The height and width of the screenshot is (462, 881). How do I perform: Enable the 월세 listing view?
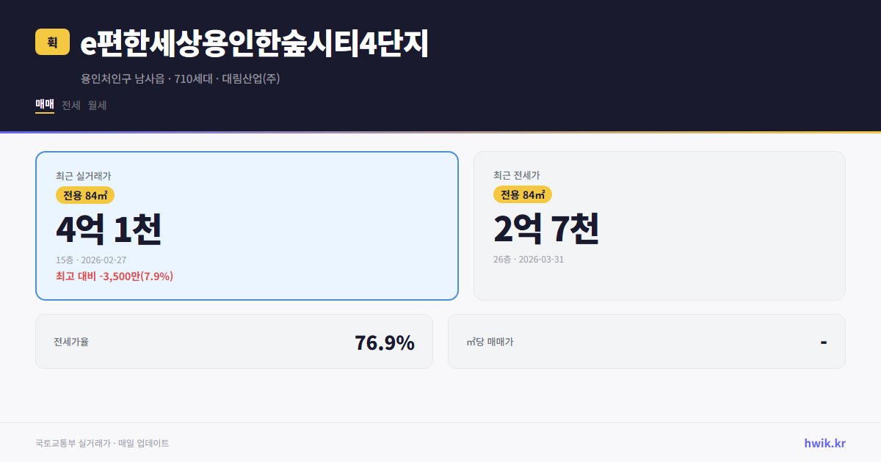97,105
